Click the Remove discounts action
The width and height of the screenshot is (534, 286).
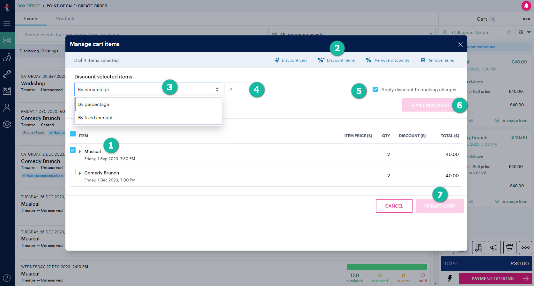[387, 60]
